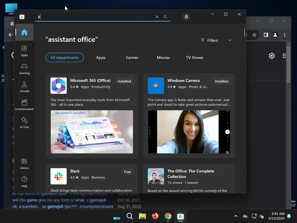
Task: Open Search from the taskbar
Action: coord(130,216)
